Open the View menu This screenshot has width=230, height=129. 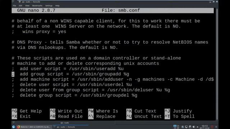coord(27,6)
